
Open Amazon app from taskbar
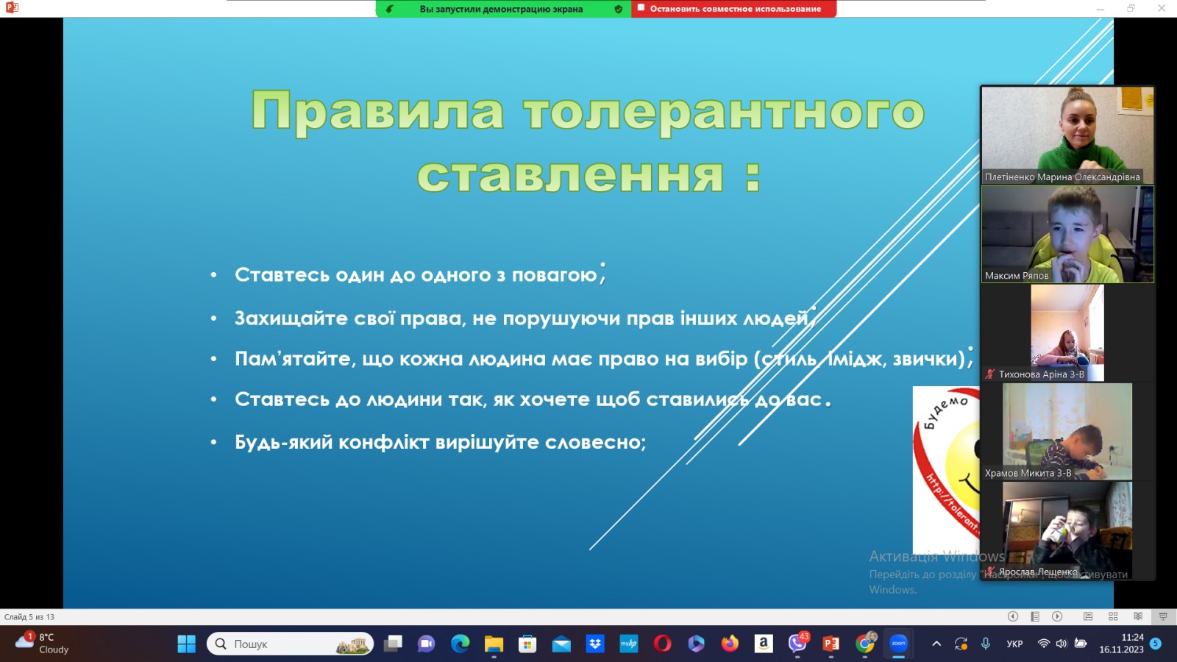pos(764,644)
